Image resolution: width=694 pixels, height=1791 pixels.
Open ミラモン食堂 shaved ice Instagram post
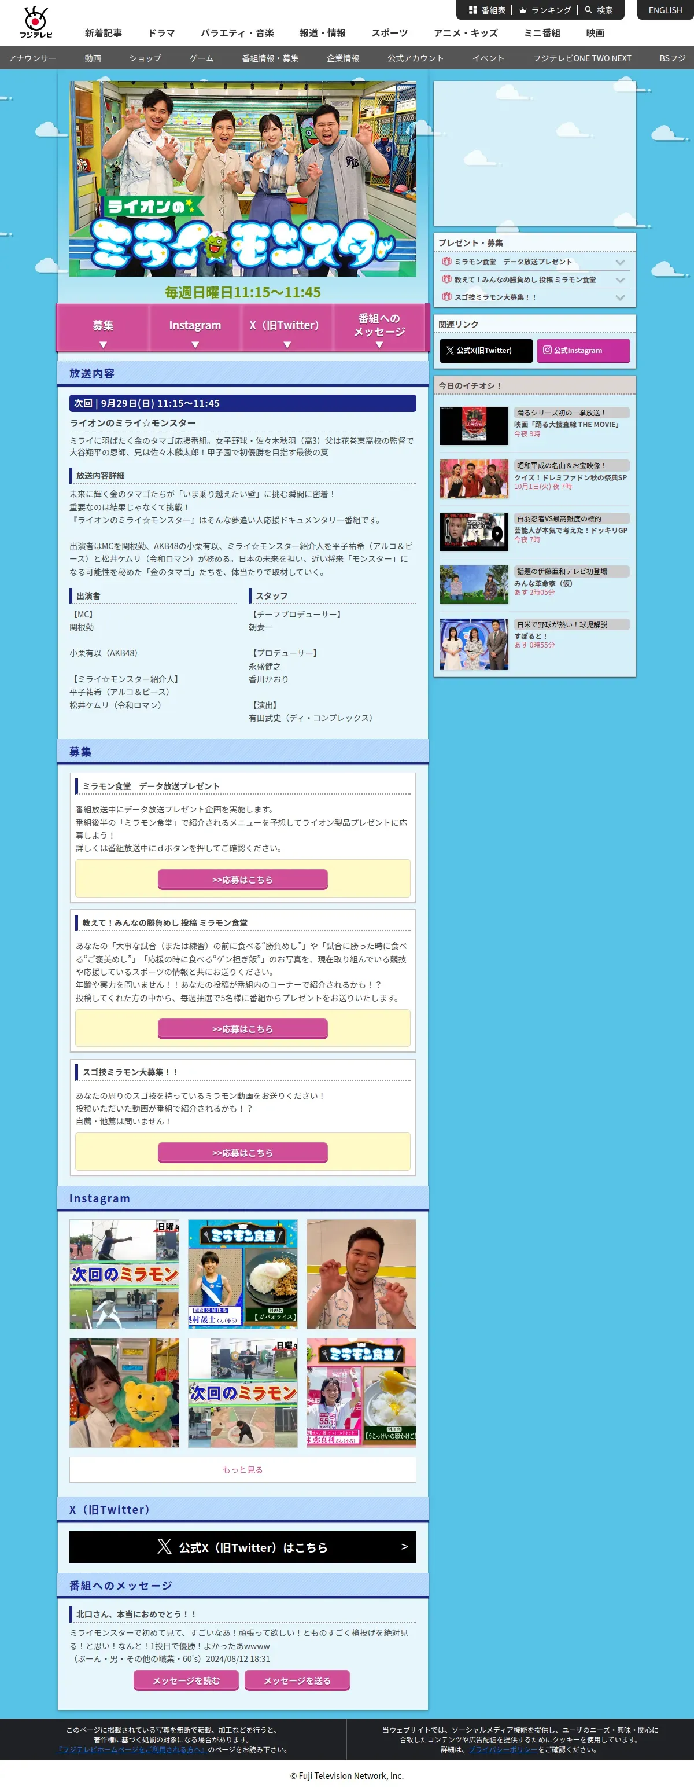(x=361, y=1393)
